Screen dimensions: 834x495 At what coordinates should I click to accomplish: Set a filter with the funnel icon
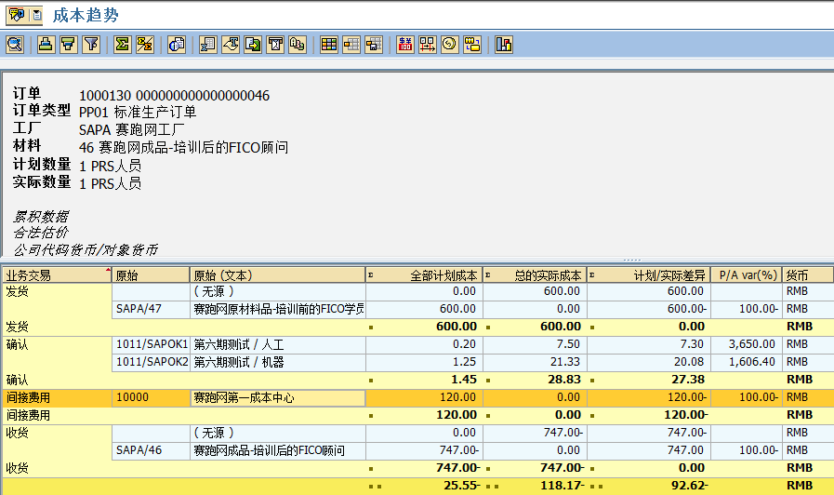click(x=91, y=44)
